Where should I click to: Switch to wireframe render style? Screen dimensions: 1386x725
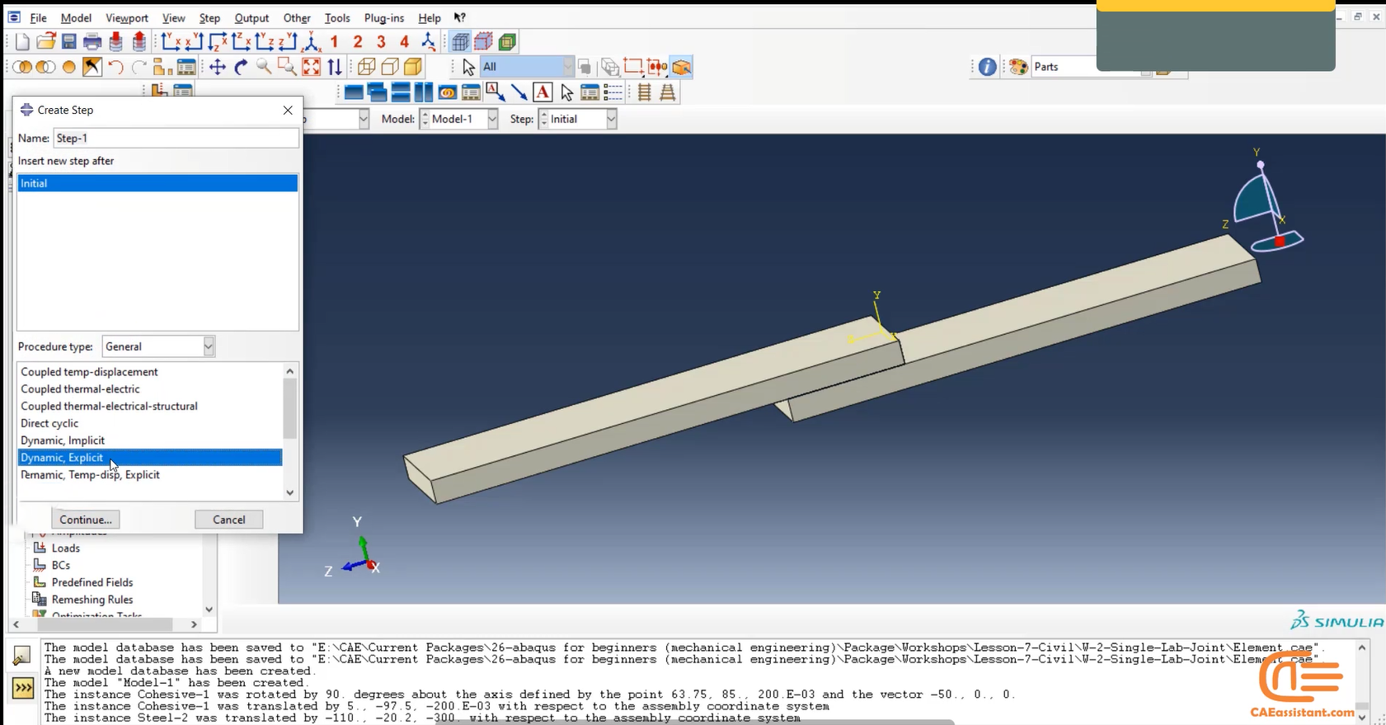click(366, 67)
